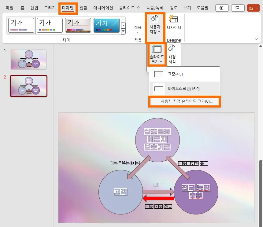Image resolution: width=263 pixels, height=227 pixels.
Task: Open the comments pane icon
Action: coord(238,8)
